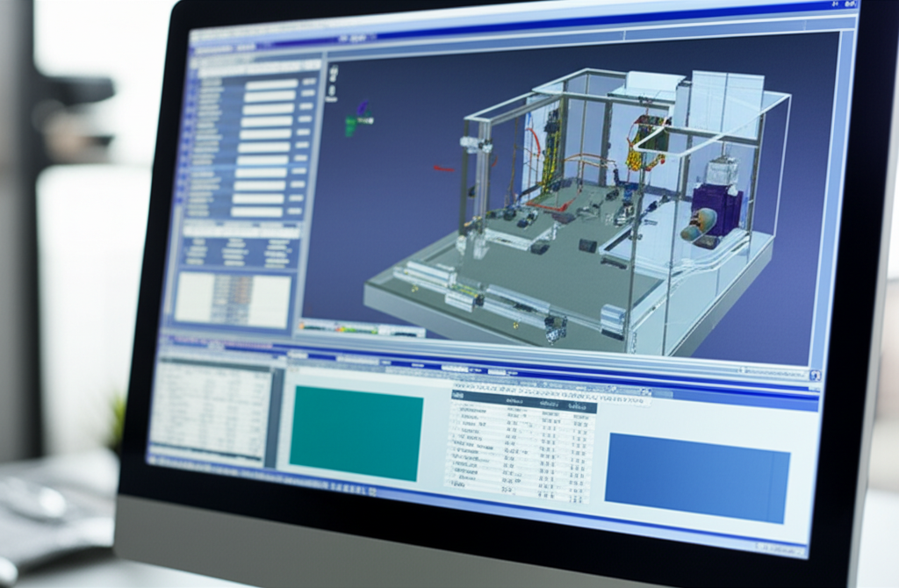The height and width of the screenshot is (588, 899).
Task: Click the small icon at viewport's bottom-right corner
Action: (x=816, y=376)
